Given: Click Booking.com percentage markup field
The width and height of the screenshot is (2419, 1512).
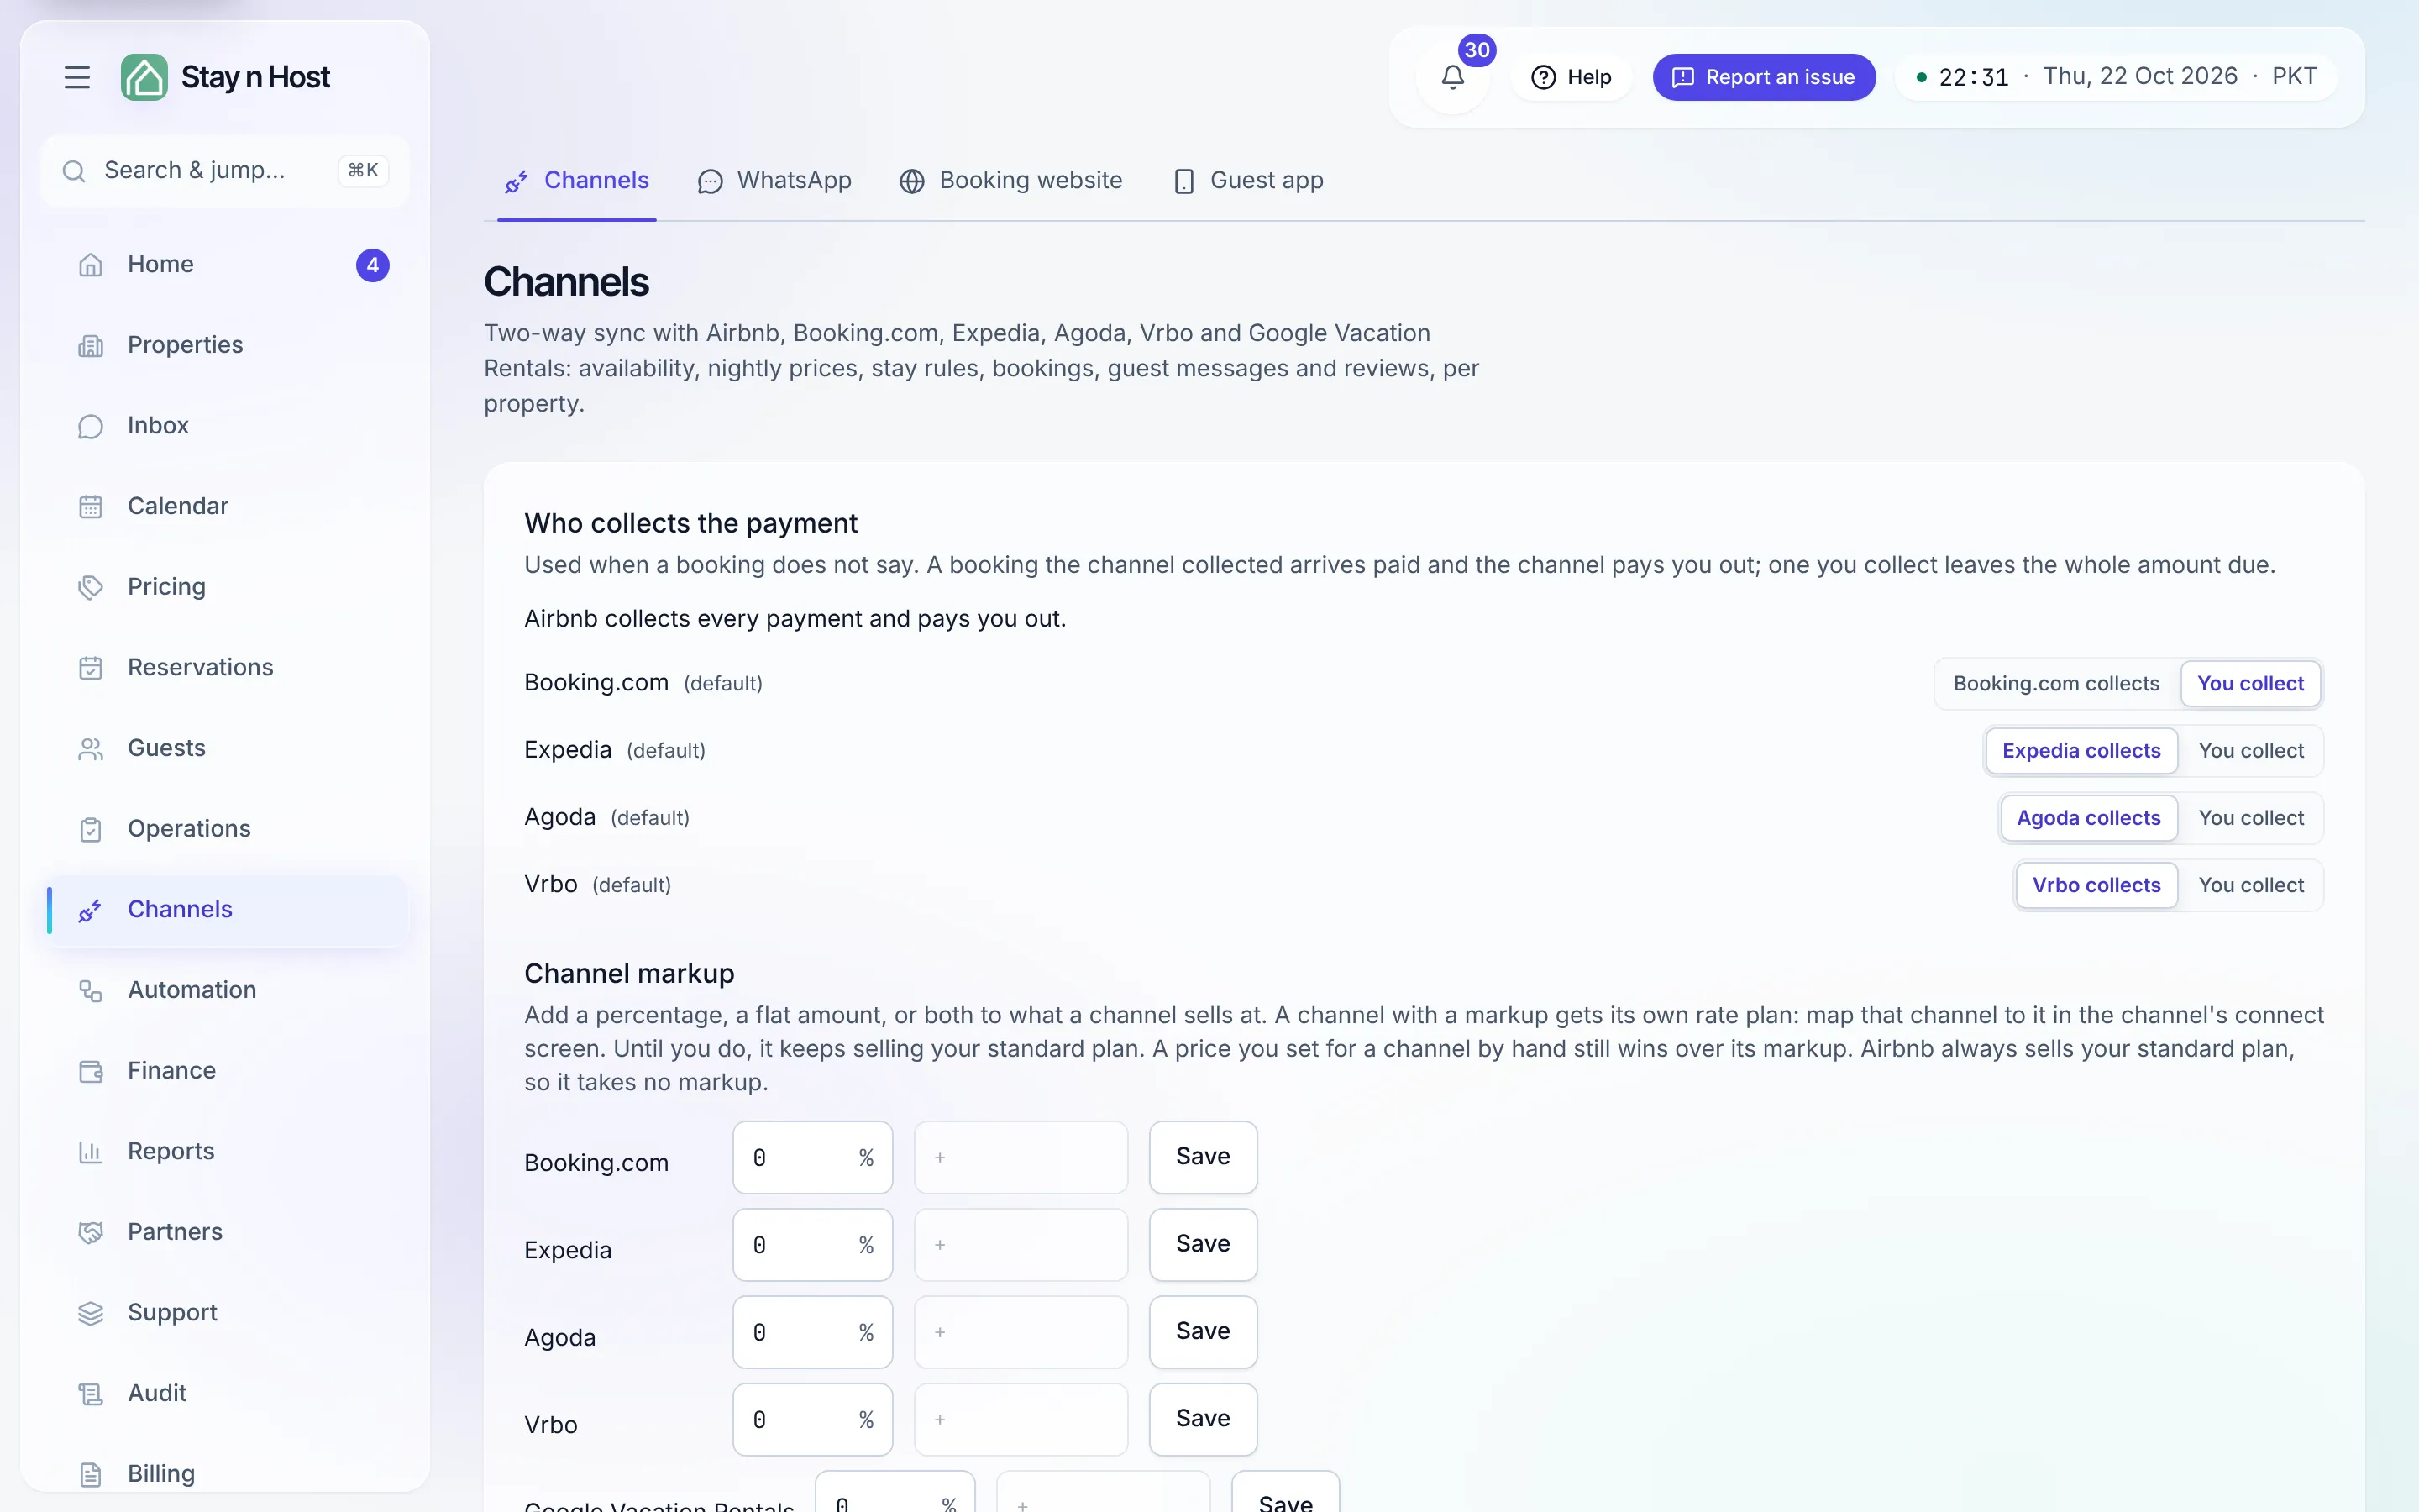Looking at the screenshot, I should (x=811, y=1157).
